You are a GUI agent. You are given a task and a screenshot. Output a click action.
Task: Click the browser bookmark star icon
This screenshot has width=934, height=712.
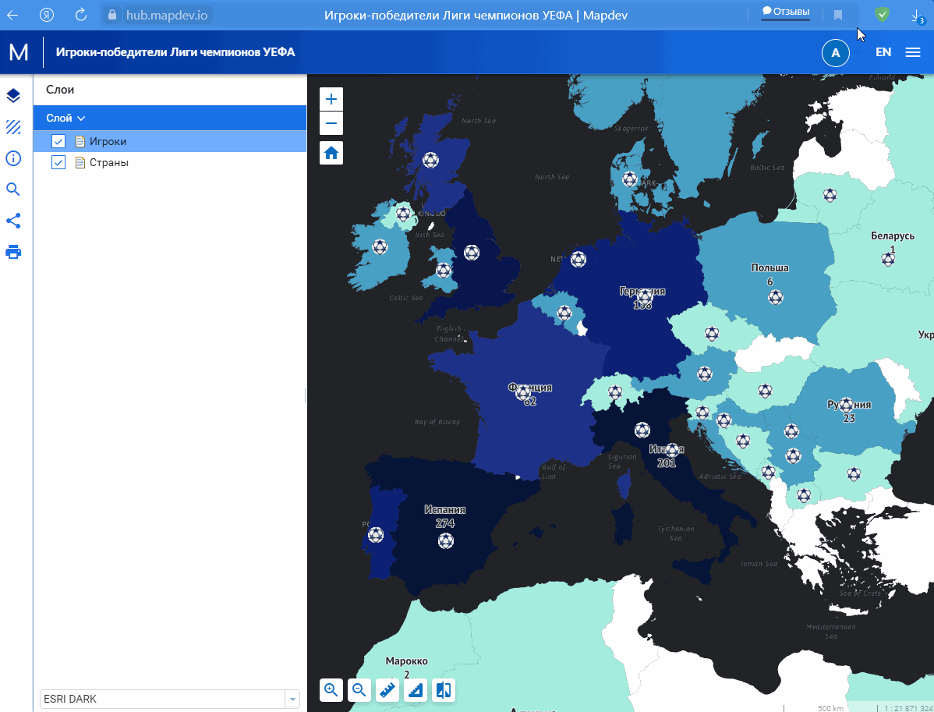pos(837,14)
